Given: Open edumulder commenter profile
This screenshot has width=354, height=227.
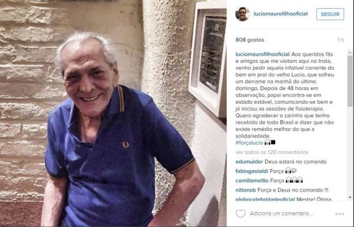Looking at the screenshot, I should point(249,162).
